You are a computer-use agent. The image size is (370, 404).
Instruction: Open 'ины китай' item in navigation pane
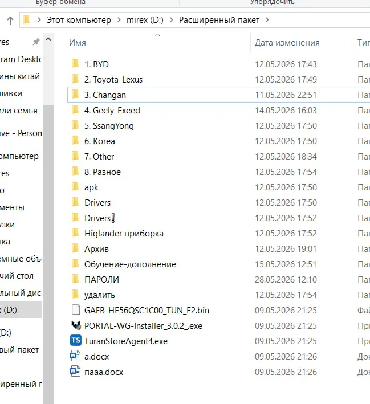20,76
